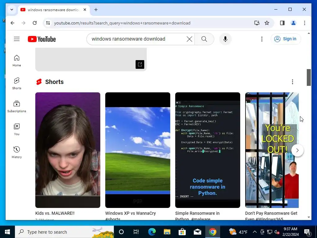Play the You're LOCKED OUT thumbnail
The image size is (317, 238).
(272, 150)
